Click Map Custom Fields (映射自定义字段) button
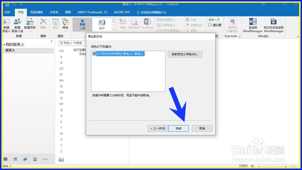The image size is (302, 170). click(185, 54)
